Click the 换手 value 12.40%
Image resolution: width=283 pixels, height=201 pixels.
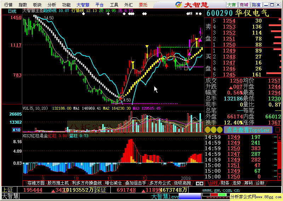point(233,123)
